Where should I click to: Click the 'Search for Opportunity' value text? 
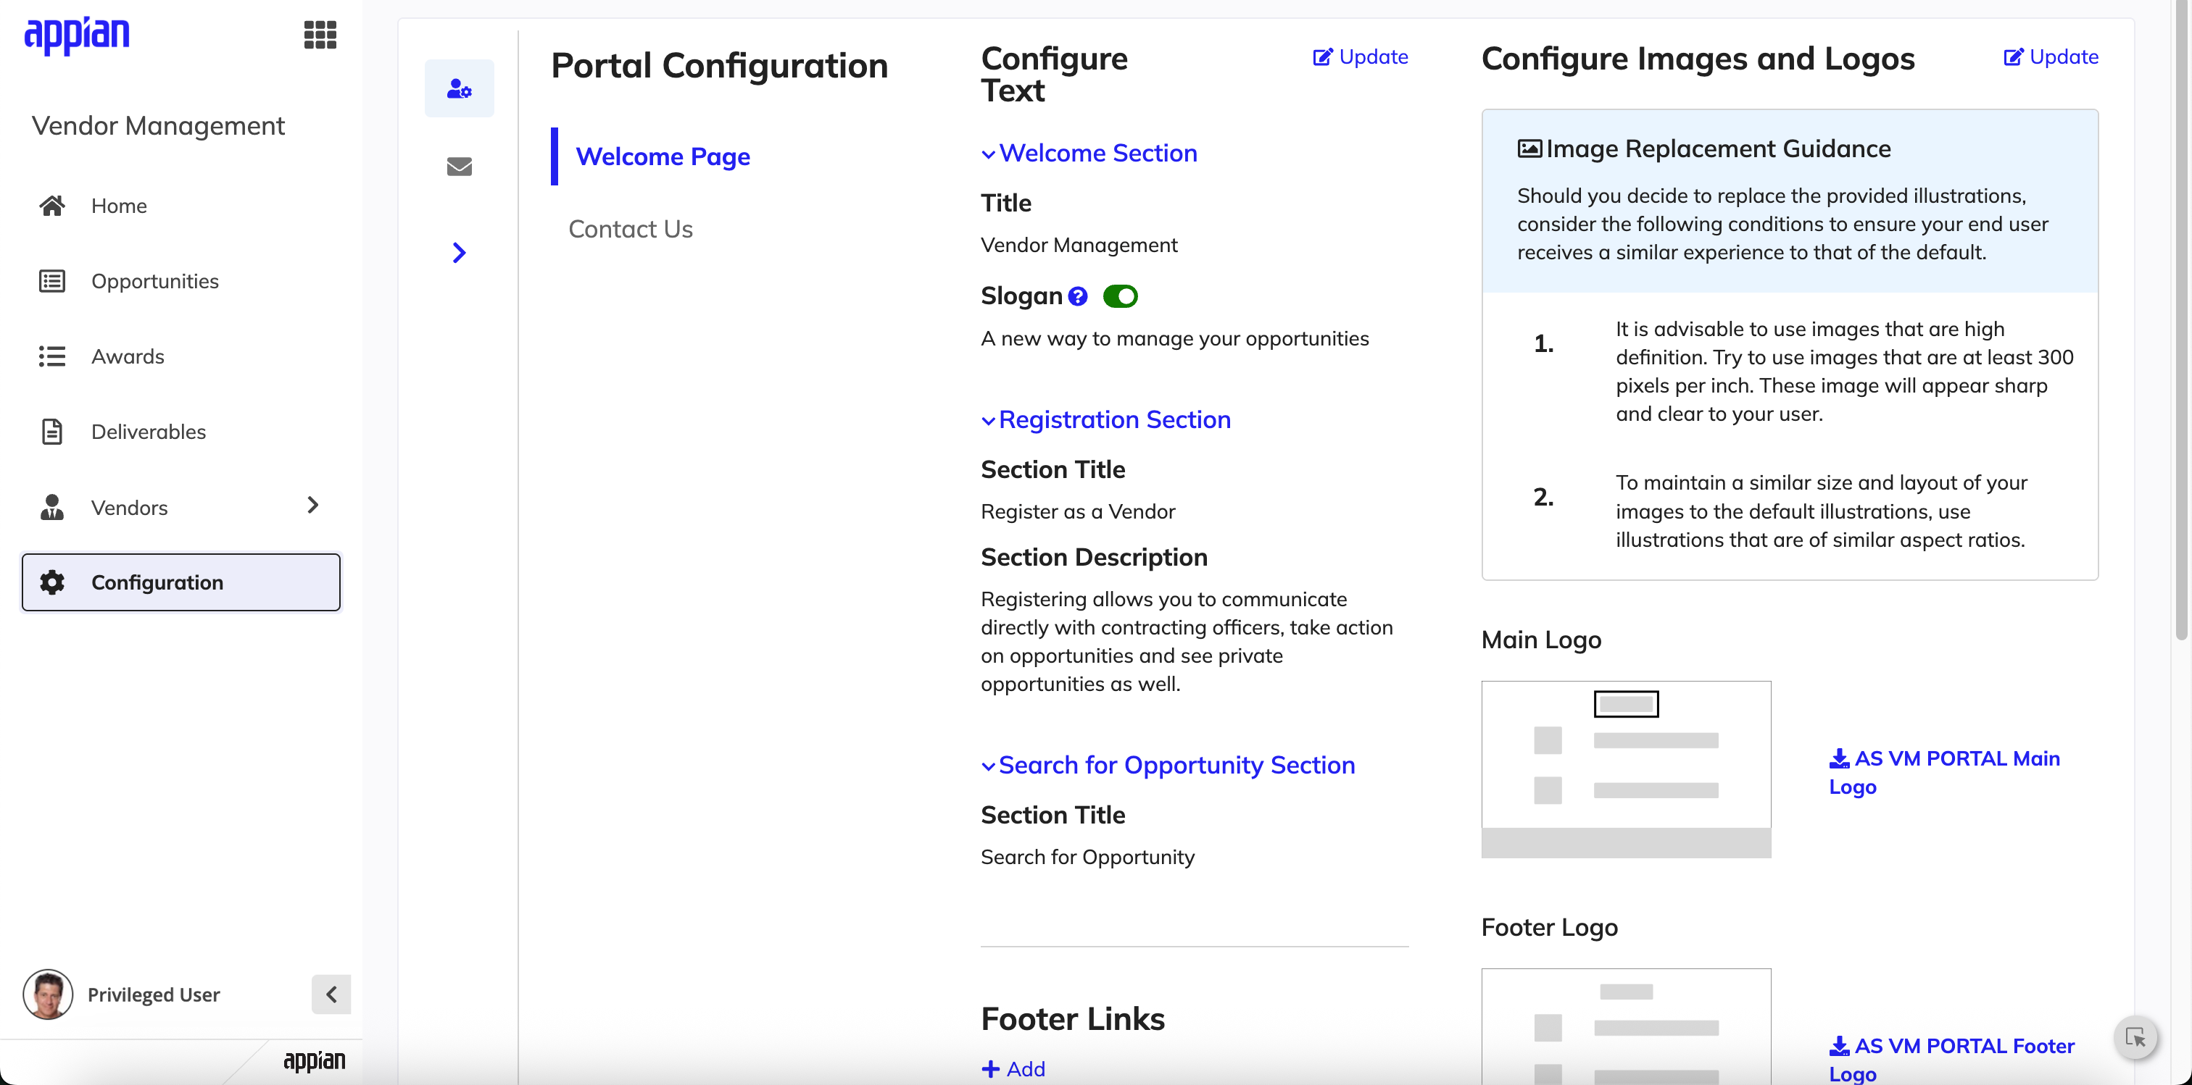(x=1087, y=857)
